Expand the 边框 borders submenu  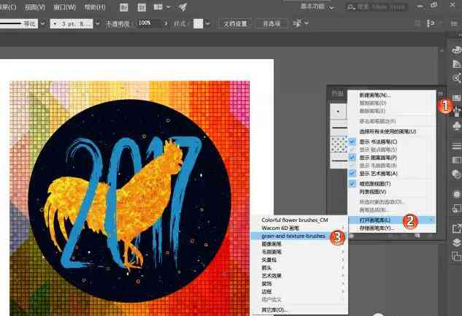343,292
